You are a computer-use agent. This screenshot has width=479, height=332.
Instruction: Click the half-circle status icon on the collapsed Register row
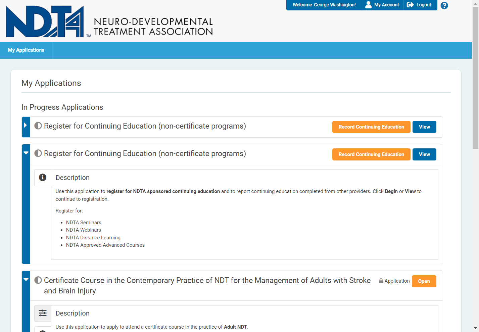[x=38, y=126]
